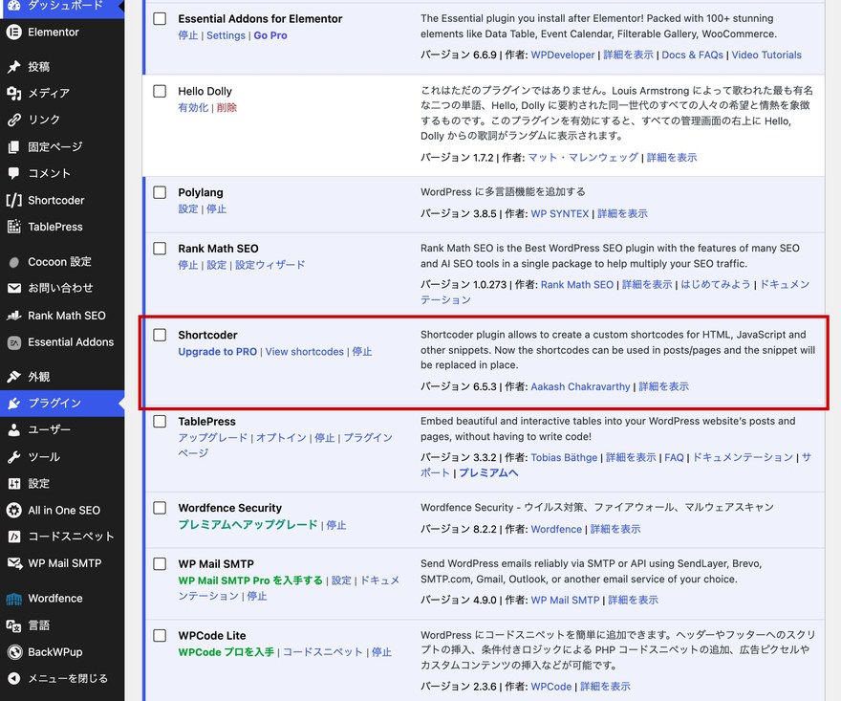This screenshot has width=841, height=701.
Task: Click the Essential Addons sidebar icon
Action: pyautogui.click(x=14, y=342)
